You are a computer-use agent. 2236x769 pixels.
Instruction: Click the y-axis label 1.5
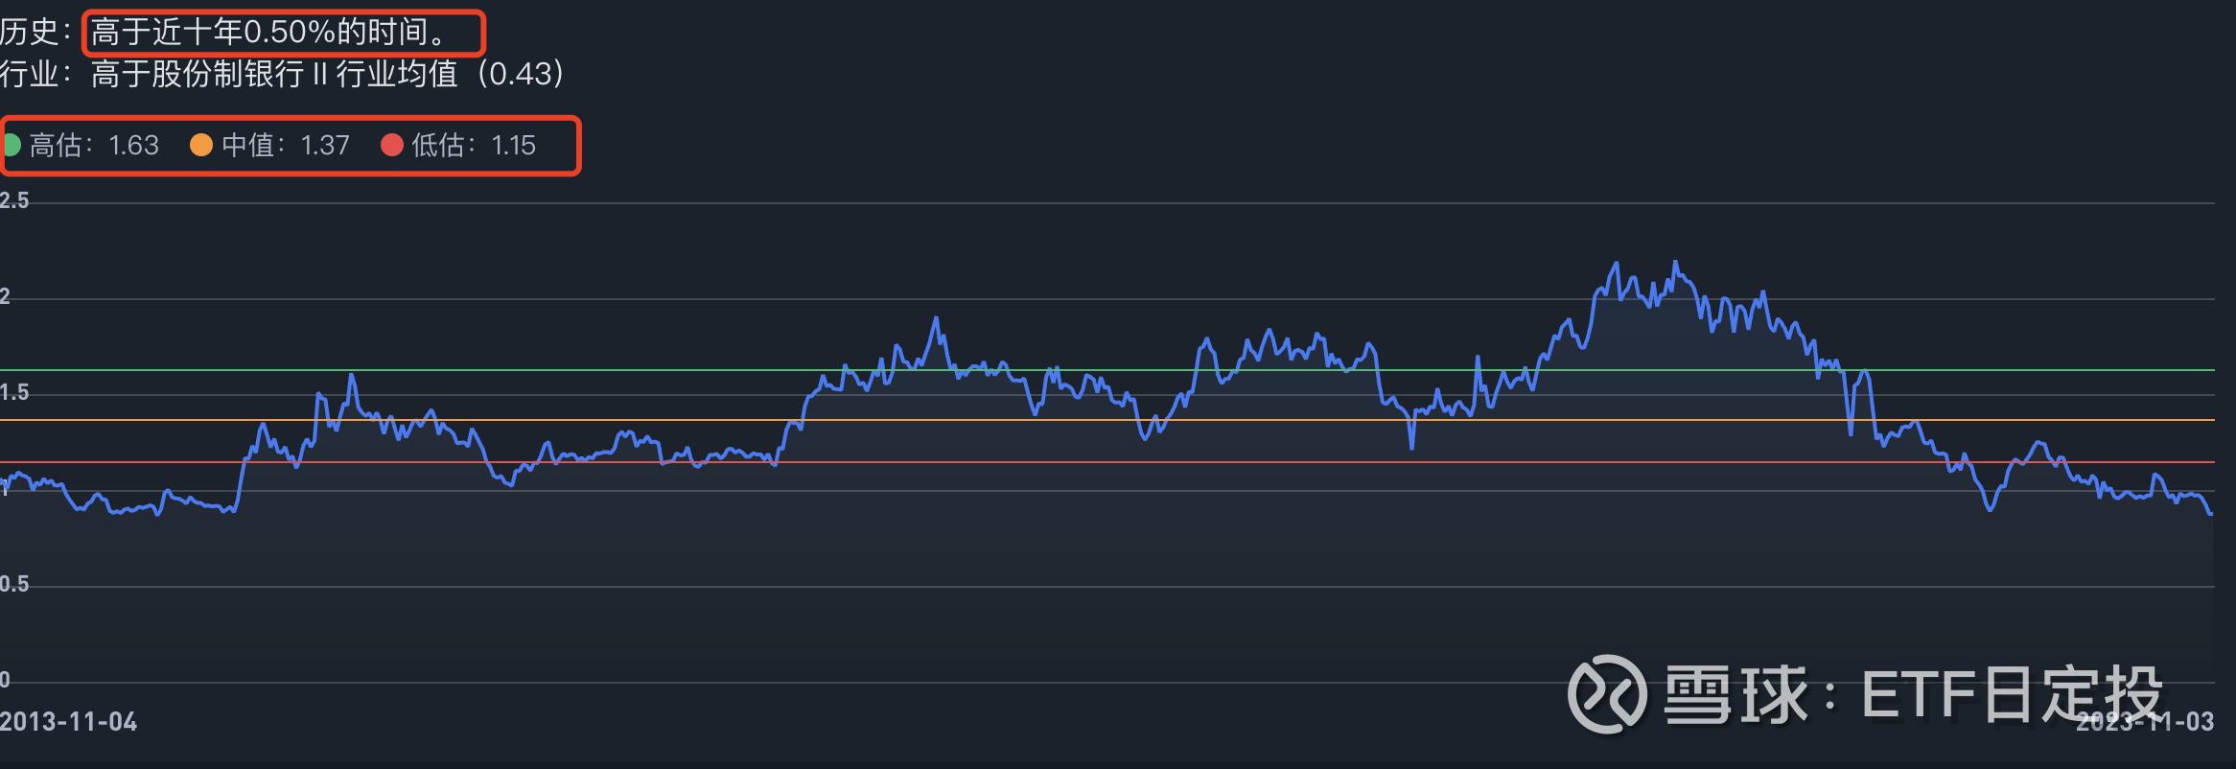coord(14,392)
